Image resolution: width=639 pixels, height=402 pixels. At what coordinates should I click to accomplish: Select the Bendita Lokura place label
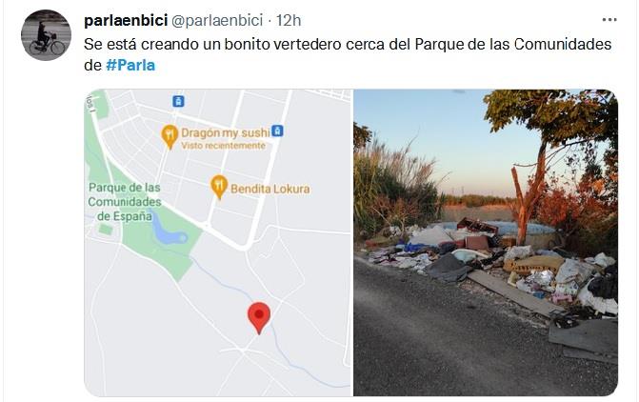270,189
